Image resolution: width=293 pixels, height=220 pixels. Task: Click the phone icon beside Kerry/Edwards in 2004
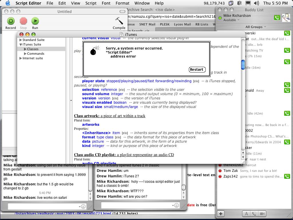coord(287,142)
